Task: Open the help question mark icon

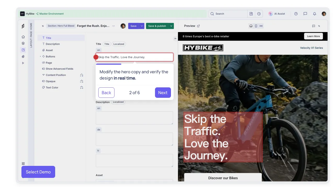Action: point(296,14)
